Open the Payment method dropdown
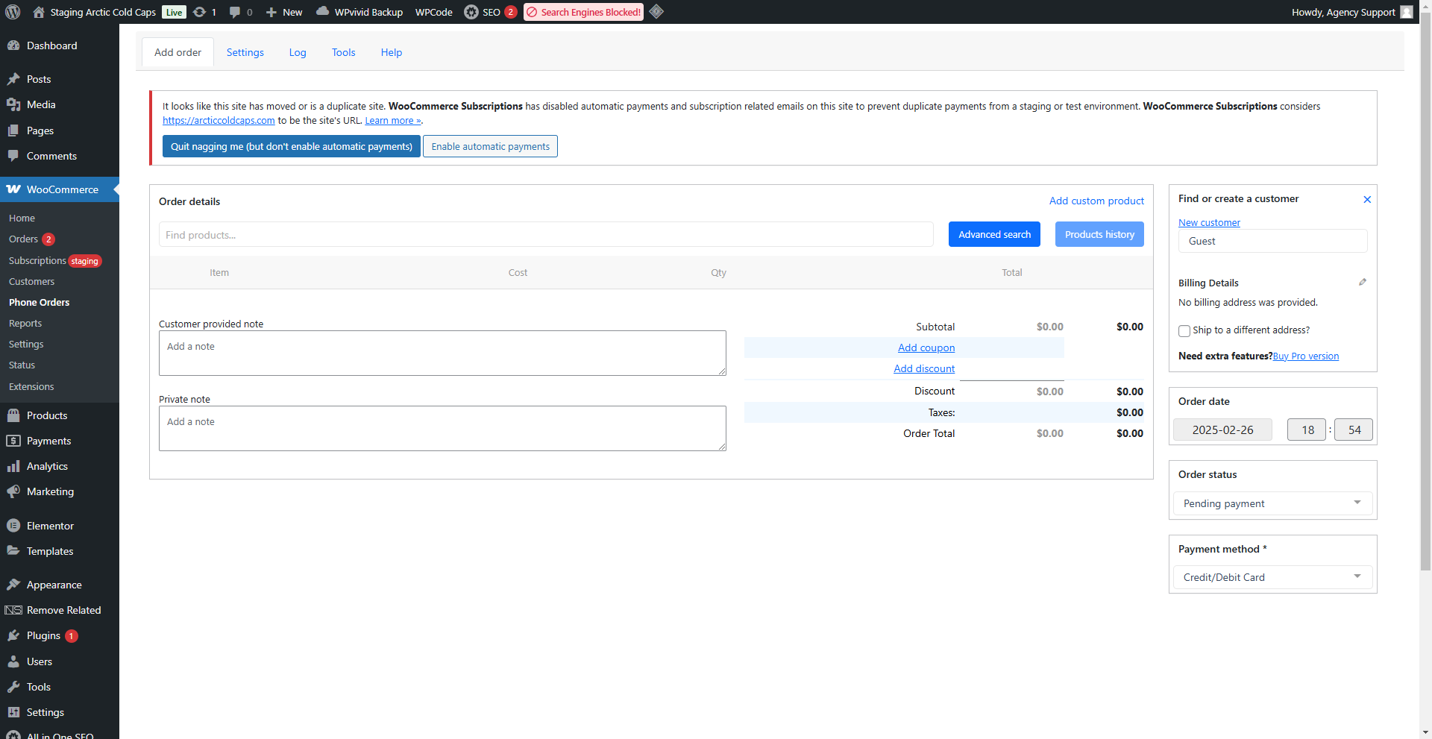This screenshot has width=1432, height=739. click(x=1272, y=577)
